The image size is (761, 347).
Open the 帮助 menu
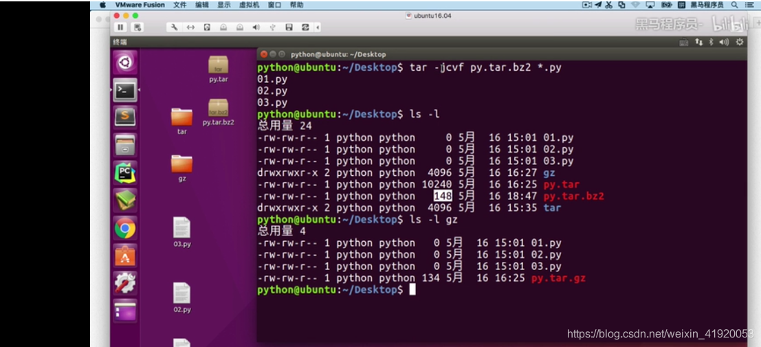point(296,4)
